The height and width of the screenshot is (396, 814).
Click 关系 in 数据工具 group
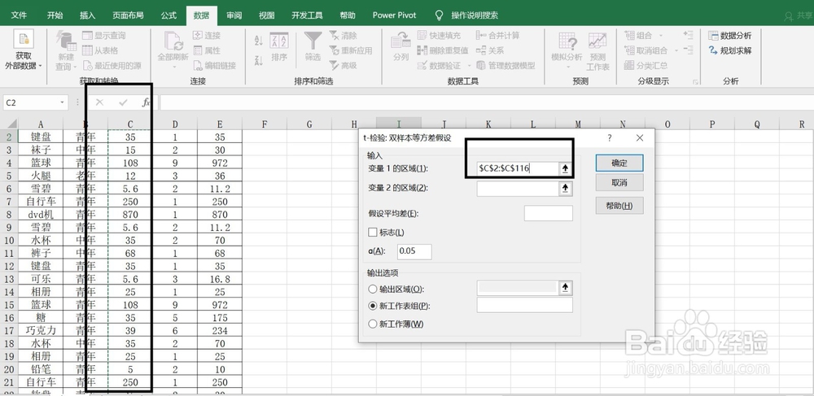pyautogui.click(x=490, y=50)
